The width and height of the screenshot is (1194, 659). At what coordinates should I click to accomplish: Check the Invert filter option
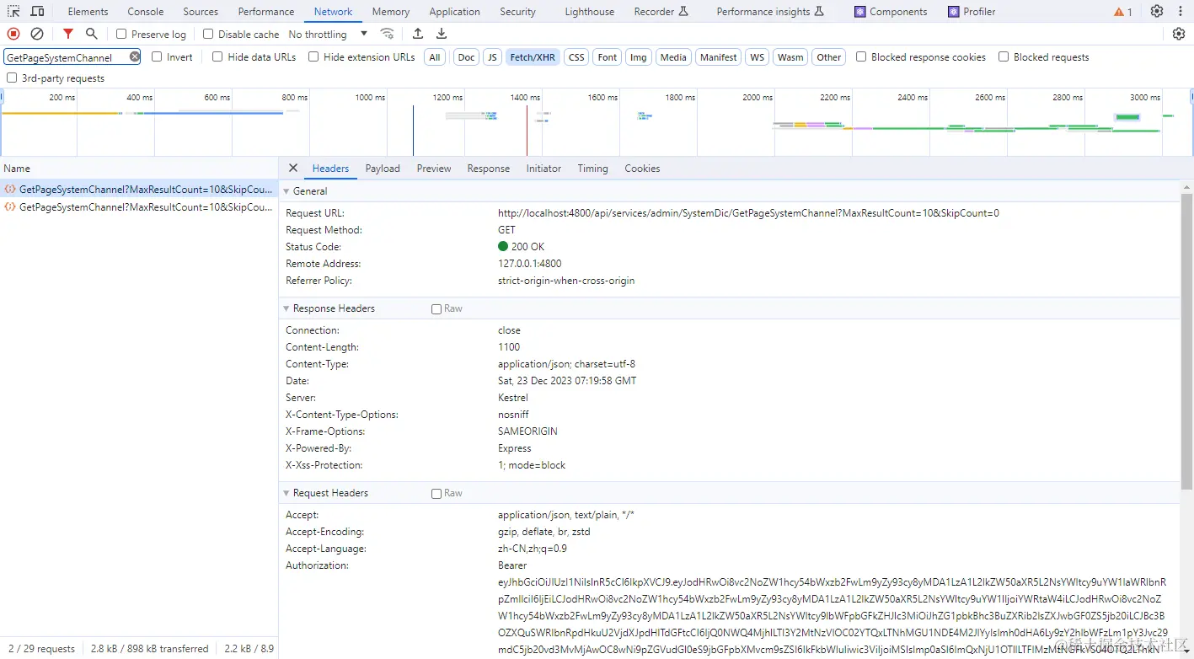(157, 57)
